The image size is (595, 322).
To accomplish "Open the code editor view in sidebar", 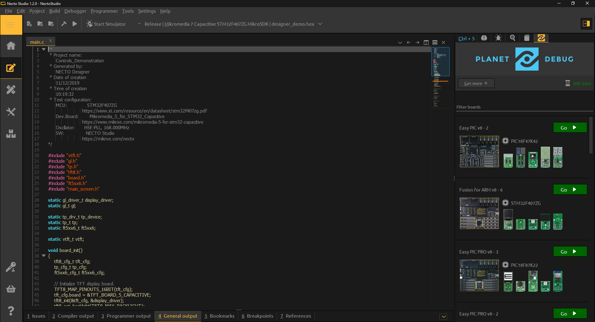I will [x=11, y=68].
